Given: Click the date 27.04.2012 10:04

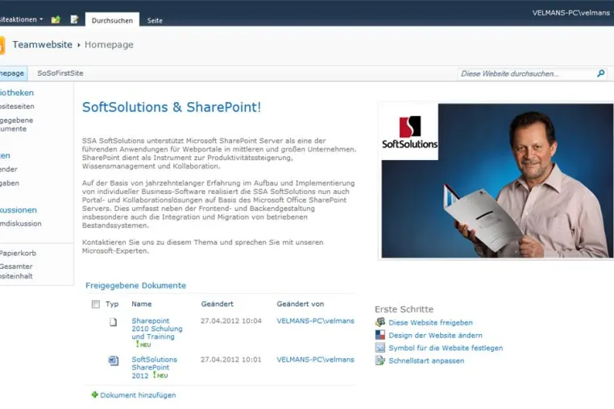Looking at the screenshot, I should (x=231, y=320).
